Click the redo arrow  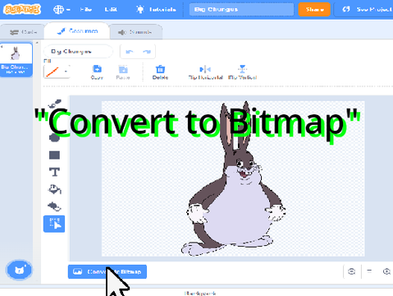(147, 52)
